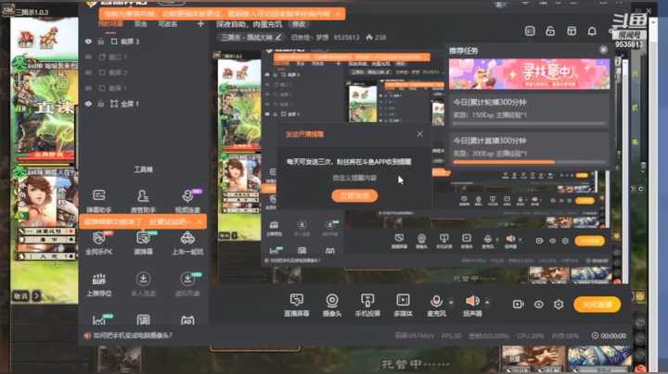Close the 发送开播提醒 dialog

tap(419, 134)
